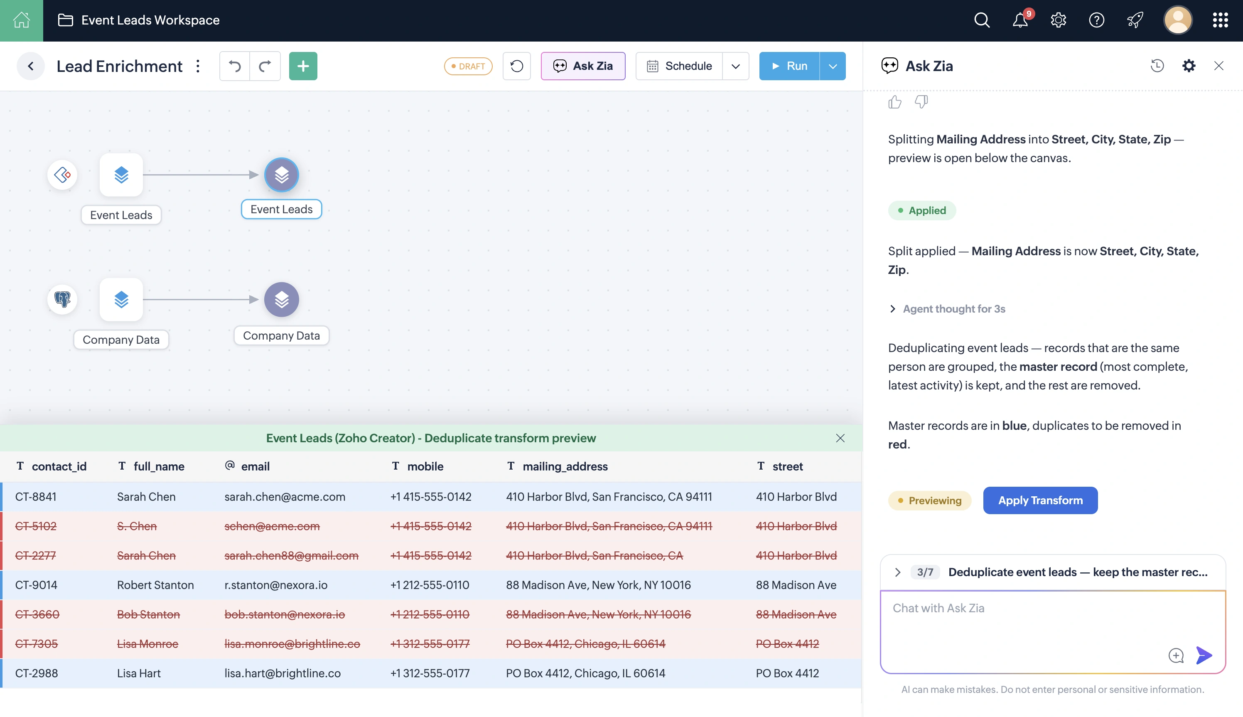Click the Schedule button
The width and height of the screenshot is (1243, 717).
(x=679, y=66)
